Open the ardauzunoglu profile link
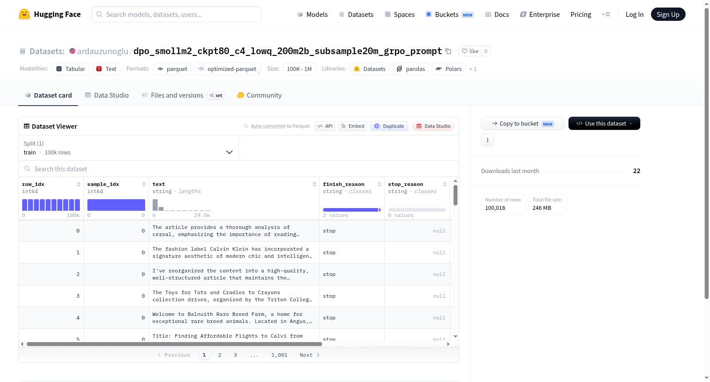Screen dimensions: 710x382 103,51
